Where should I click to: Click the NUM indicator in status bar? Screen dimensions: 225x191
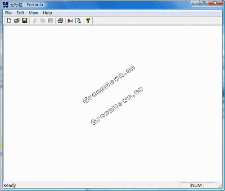(x=196, y=185)
